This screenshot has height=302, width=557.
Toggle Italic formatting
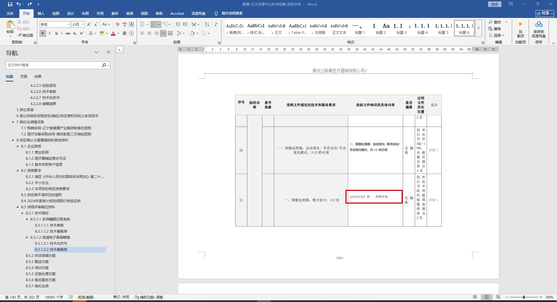tap(50, 33)
